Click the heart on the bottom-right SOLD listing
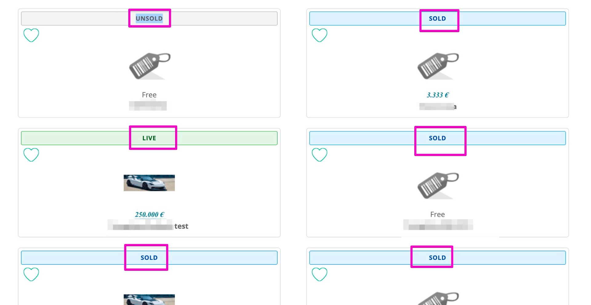Screen dimensions: 591x305 point(319,274)
